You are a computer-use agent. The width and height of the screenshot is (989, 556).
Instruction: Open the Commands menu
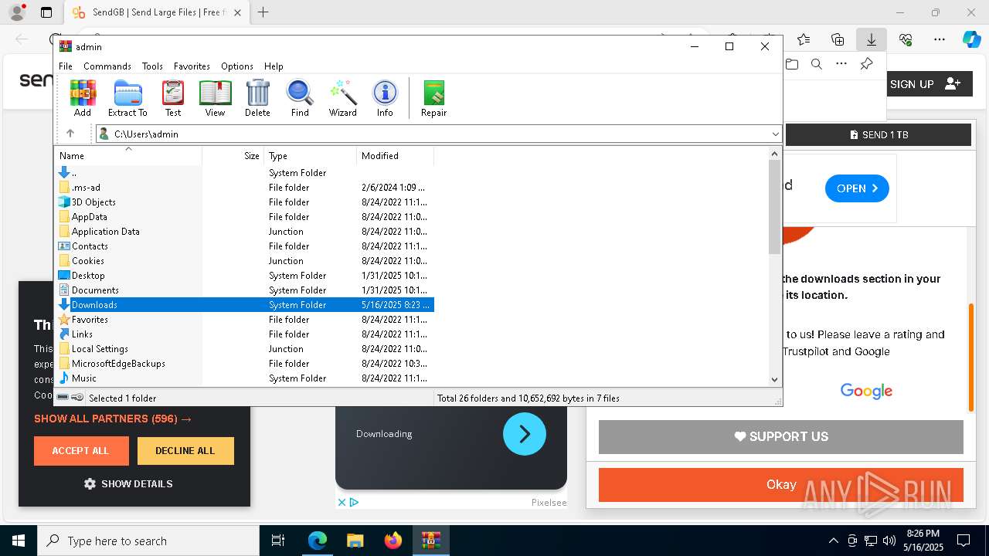tap(107, 66)
